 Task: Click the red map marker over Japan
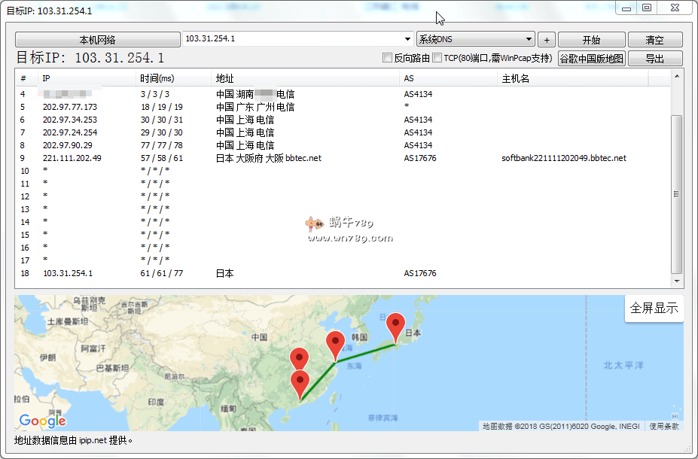coord(395,324)
